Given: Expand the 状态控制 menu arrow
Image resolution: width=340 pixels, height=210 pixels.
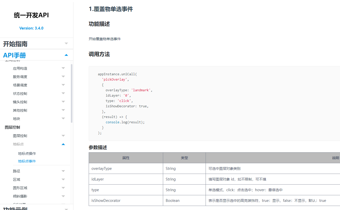Looking at the screenshot, I should 63,93.
